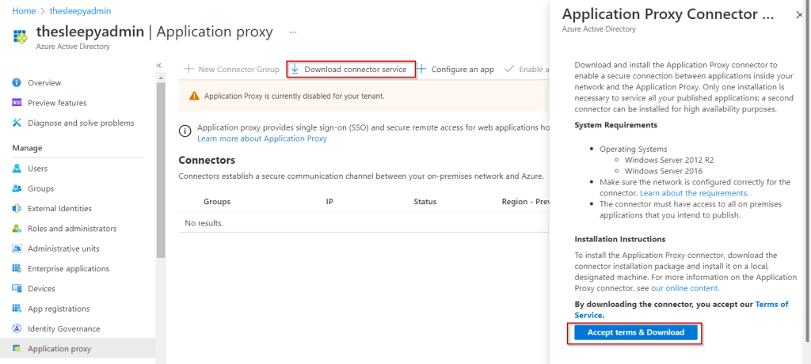Open the ellipsis menu beside Application proxy title
Image resolution: width=811 pixels, height=364 pixels.
click(293, 32)
